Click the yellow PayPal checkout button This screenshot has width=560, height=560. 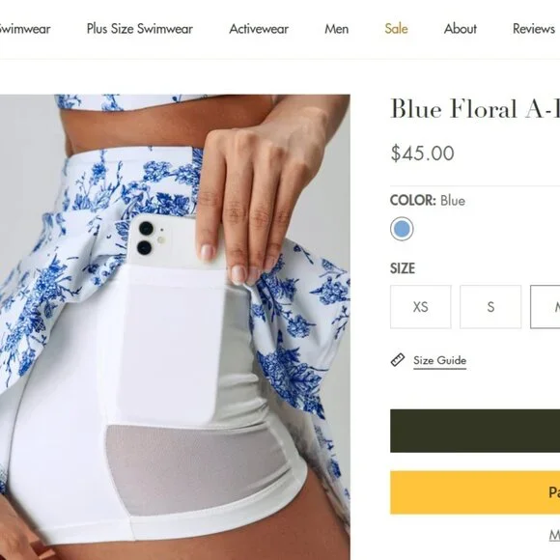pos(475,492)
